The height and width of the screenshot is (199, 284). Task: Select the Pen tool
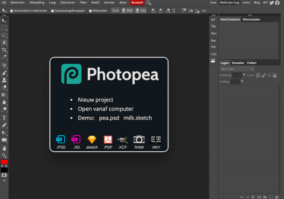(x=4, y=125)
